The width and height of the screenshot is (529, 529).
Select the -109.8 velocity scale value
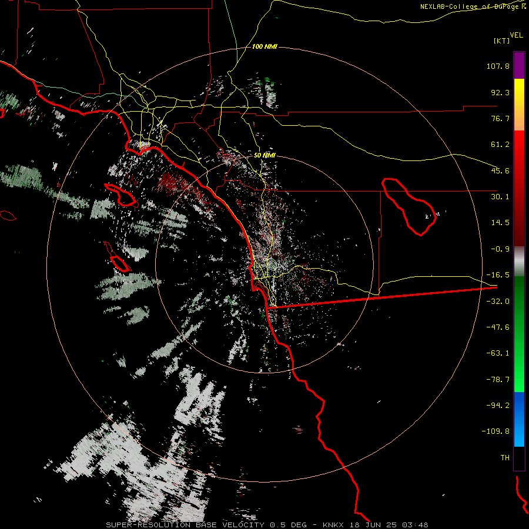pyautogui.click(x=495, y=431)
